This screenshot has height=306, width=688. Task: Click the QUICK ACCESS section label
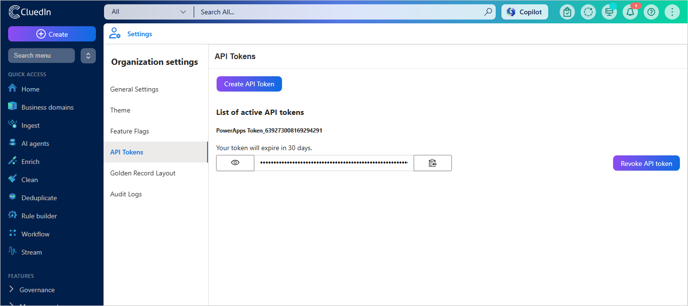(27, 74)
